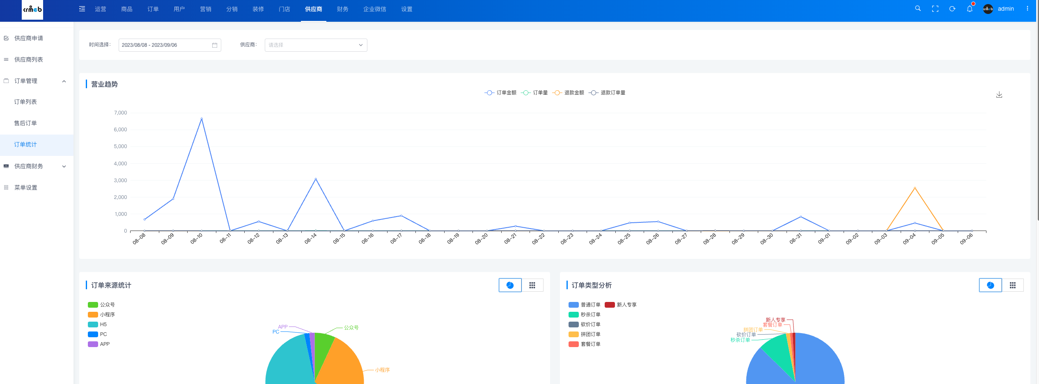Download the 营业趋势 chart image
The height and width of the screenshot is (384, 1039).
(999, 95)
